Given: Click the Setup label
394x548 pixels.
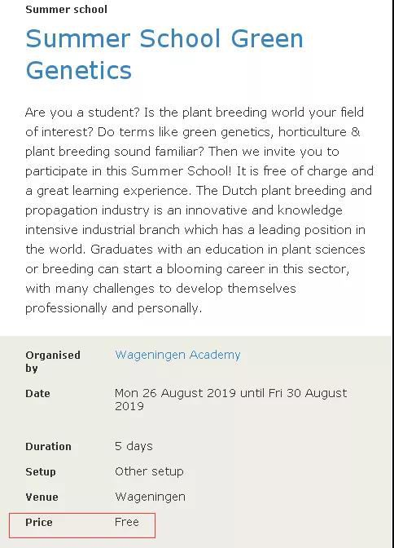Looking at the screenshot, I should (41, 472).
